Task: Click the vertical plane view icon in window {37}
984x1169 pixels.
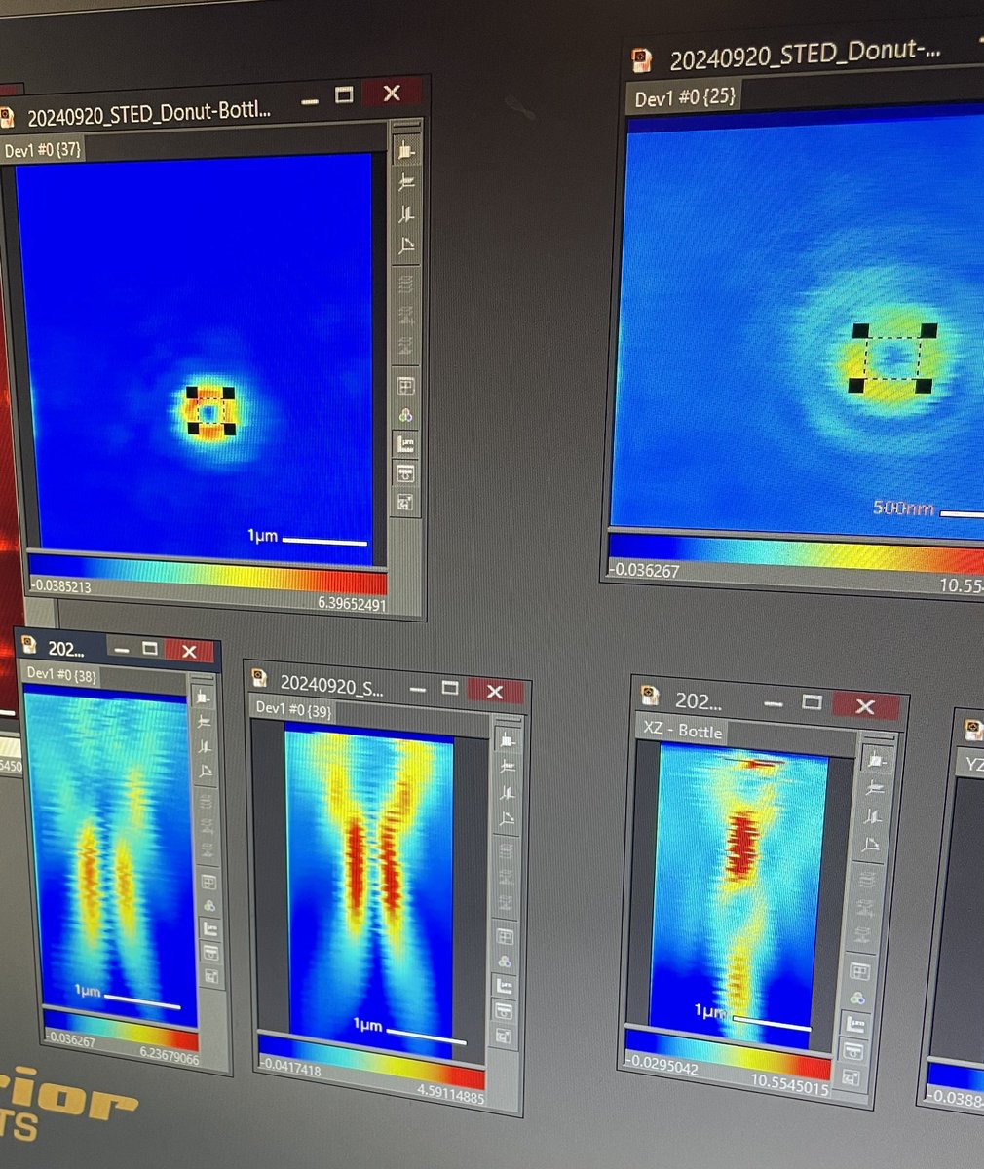Action: [406, 214]
